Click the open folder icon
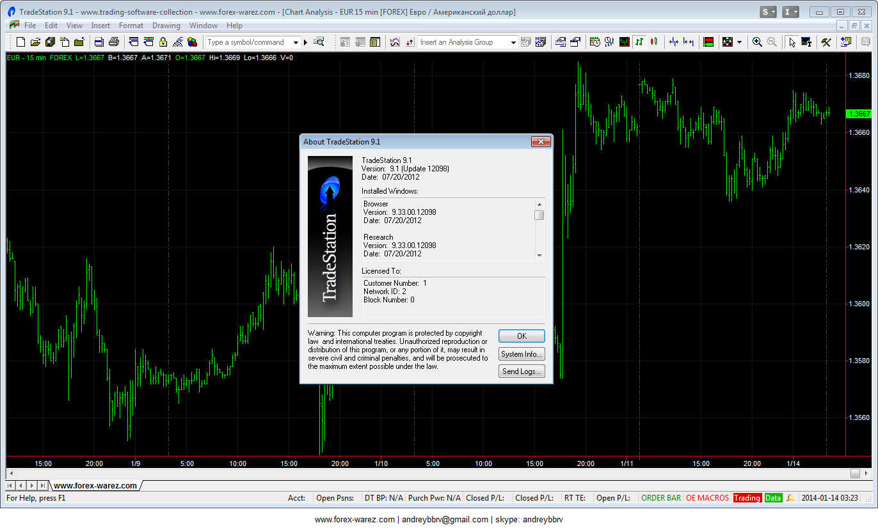The width and height of the screenshot is (878, 530). 35,42
